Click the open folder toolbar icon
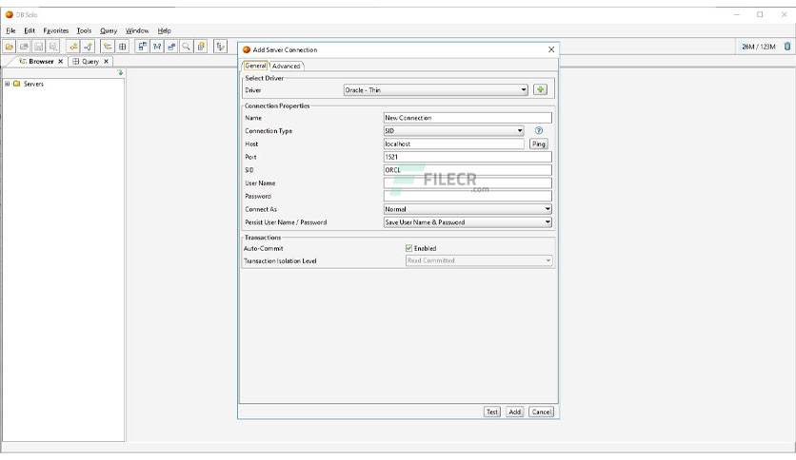Image resolution: width=796 pixels, height=460 pixels. 10,47
